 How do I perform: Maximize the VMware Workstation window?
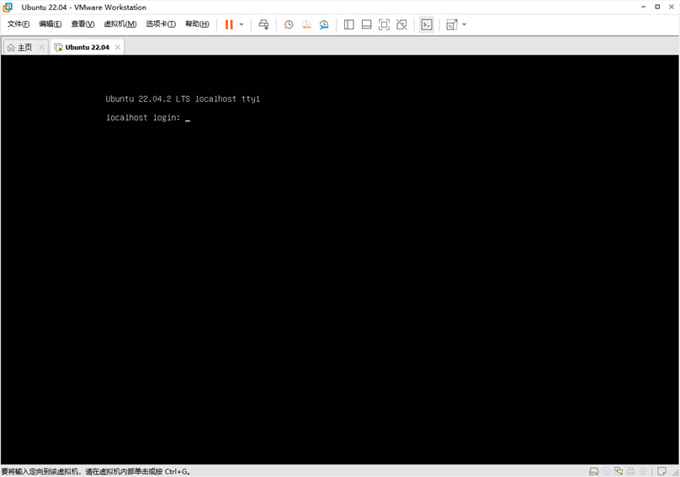(657, 7)
